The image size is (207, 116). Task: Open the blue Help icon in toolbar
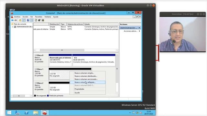coord(28,20)
